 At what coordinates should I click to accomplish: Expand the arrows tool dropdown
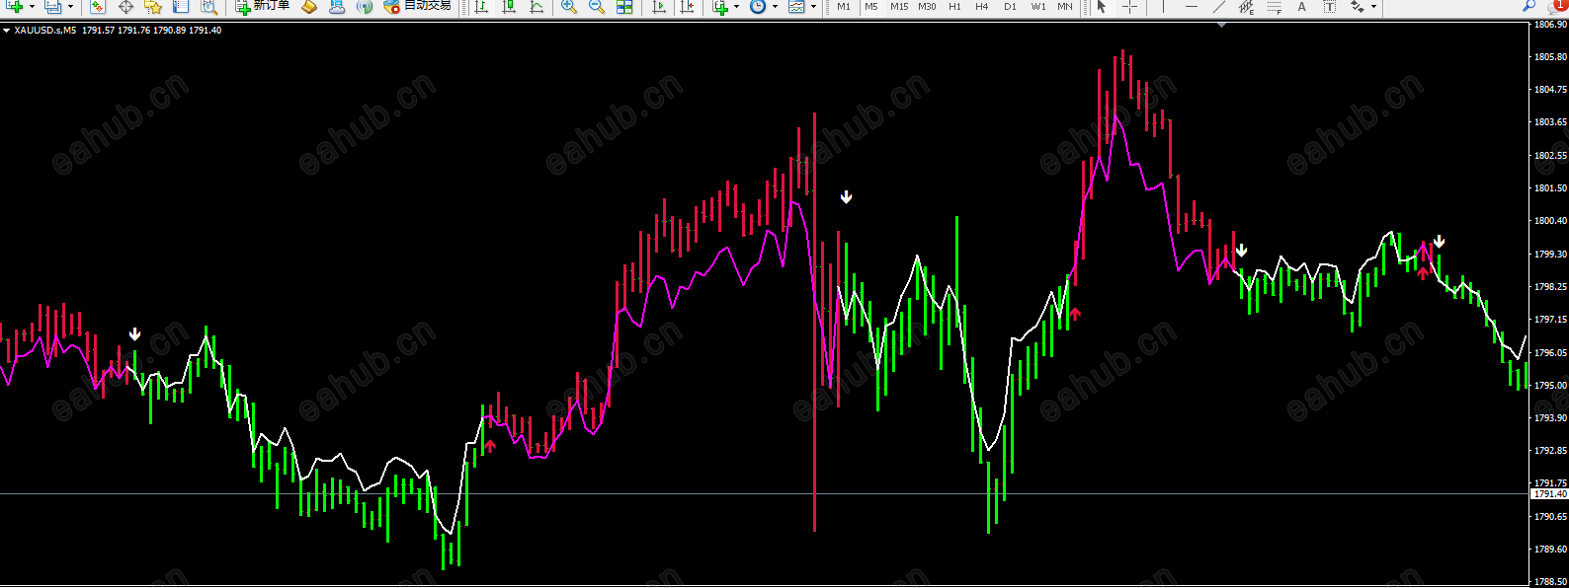[x=1373, y=6]
